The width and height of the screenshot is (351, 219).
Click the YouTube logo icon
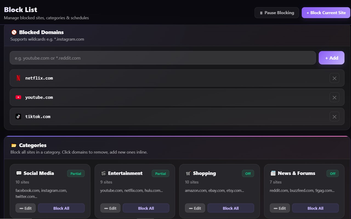click(18, 97)
